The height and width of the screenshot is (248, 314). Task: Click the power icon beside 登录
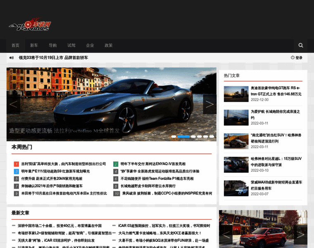(293, 57)
